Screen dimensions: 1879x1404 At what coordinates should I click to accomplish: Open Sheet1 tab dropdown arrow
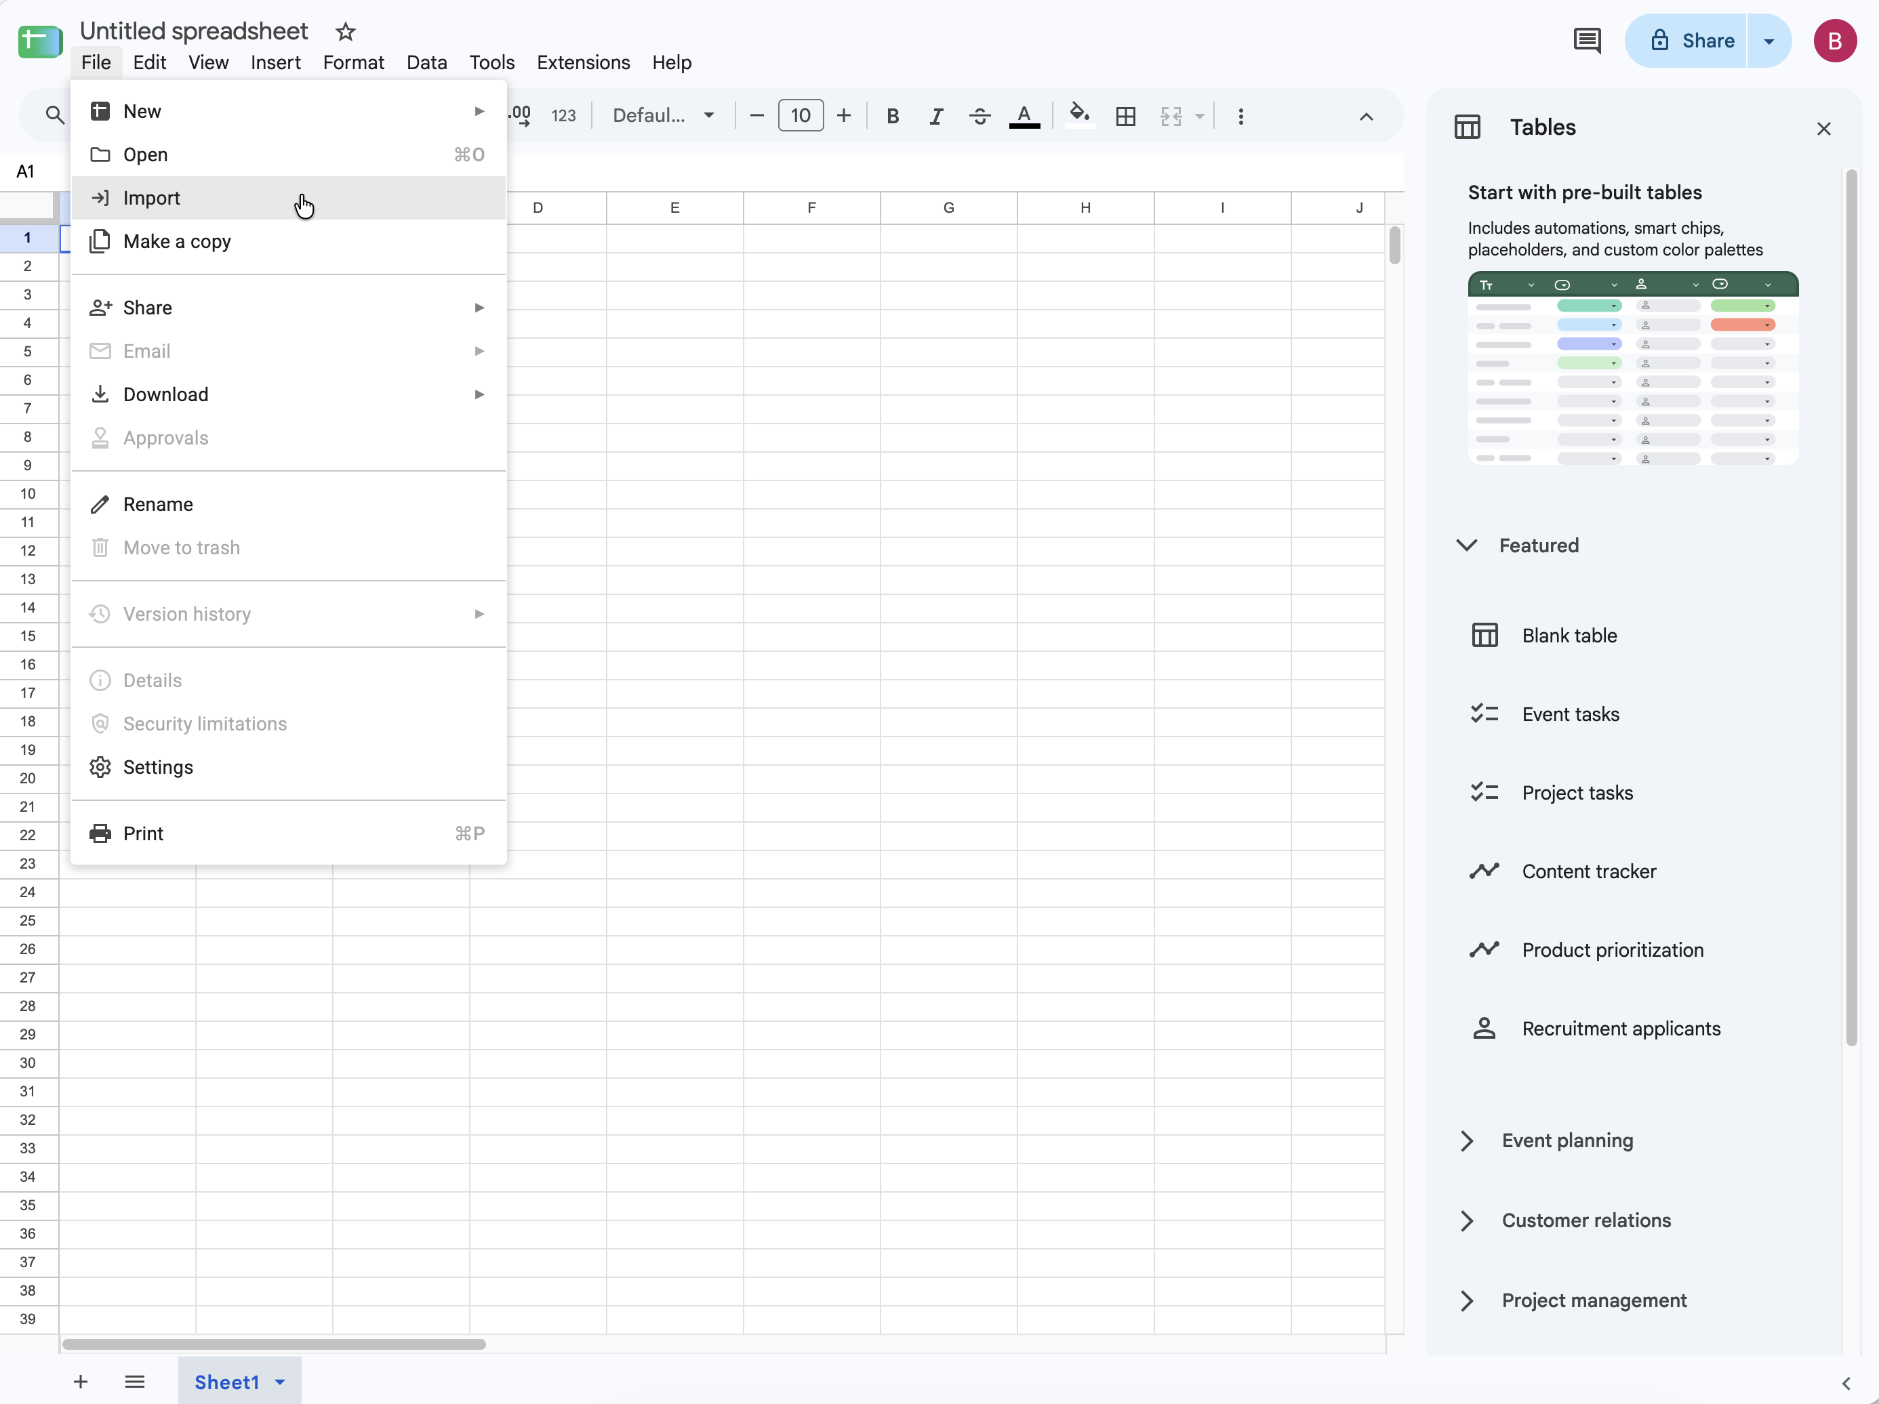click(x=281, y=1383)
